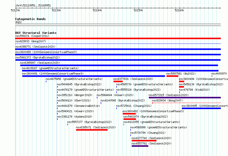Click nsv6140548 (ByrskaBishop2022) label
Image resolution: width=228 pixels, height=156 pixels.
click(123, 100)
